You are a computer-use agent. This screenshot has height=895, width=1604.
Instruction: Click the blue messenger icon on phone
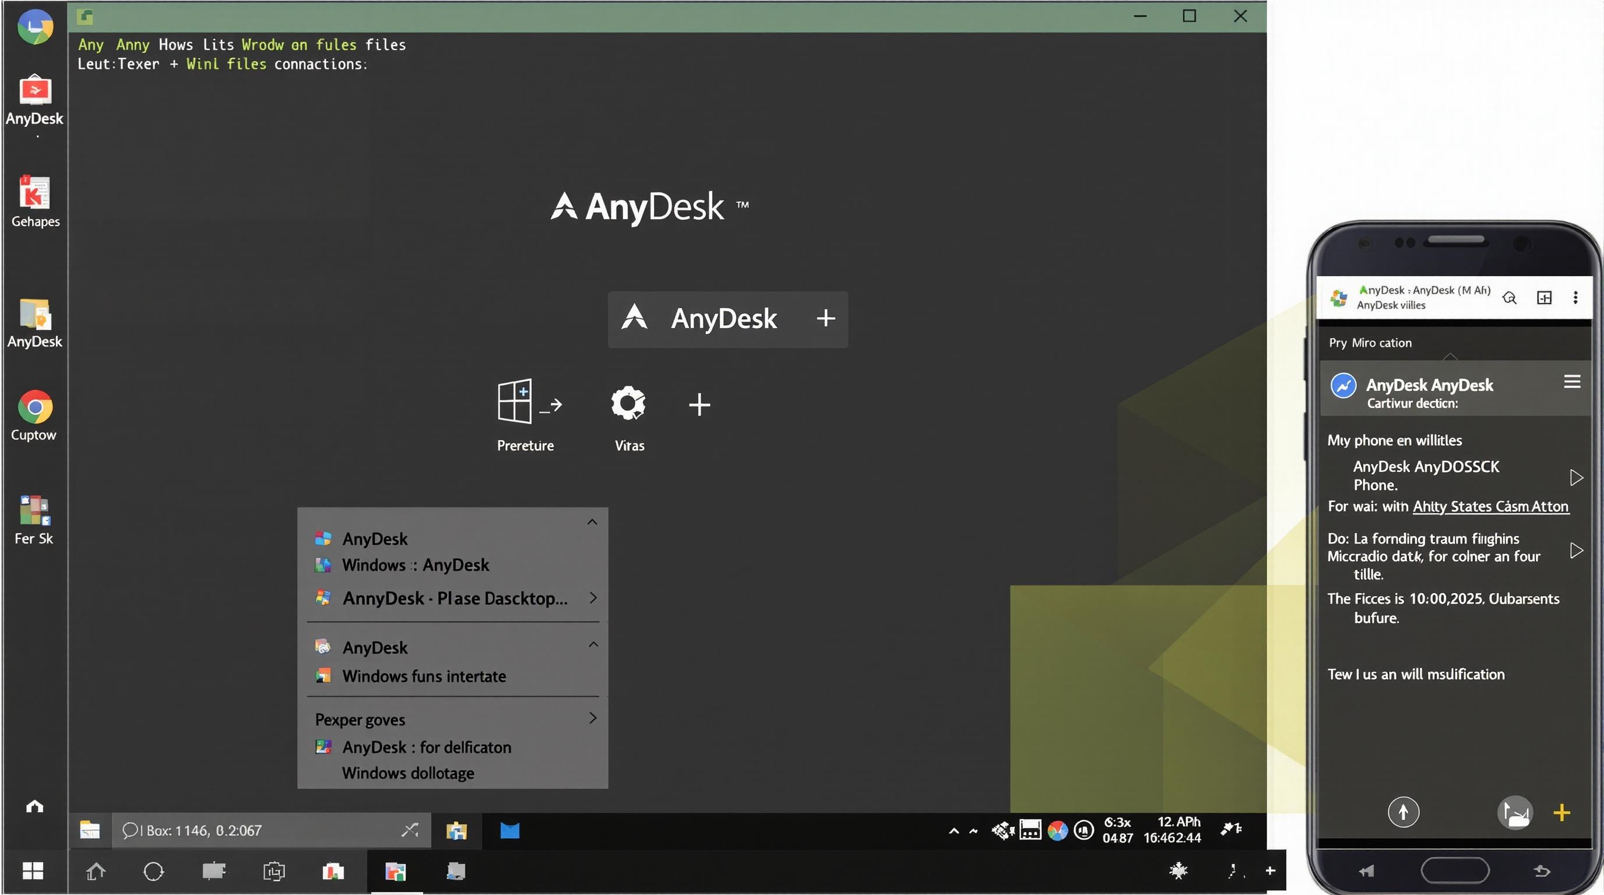(x=1343, y=385)
